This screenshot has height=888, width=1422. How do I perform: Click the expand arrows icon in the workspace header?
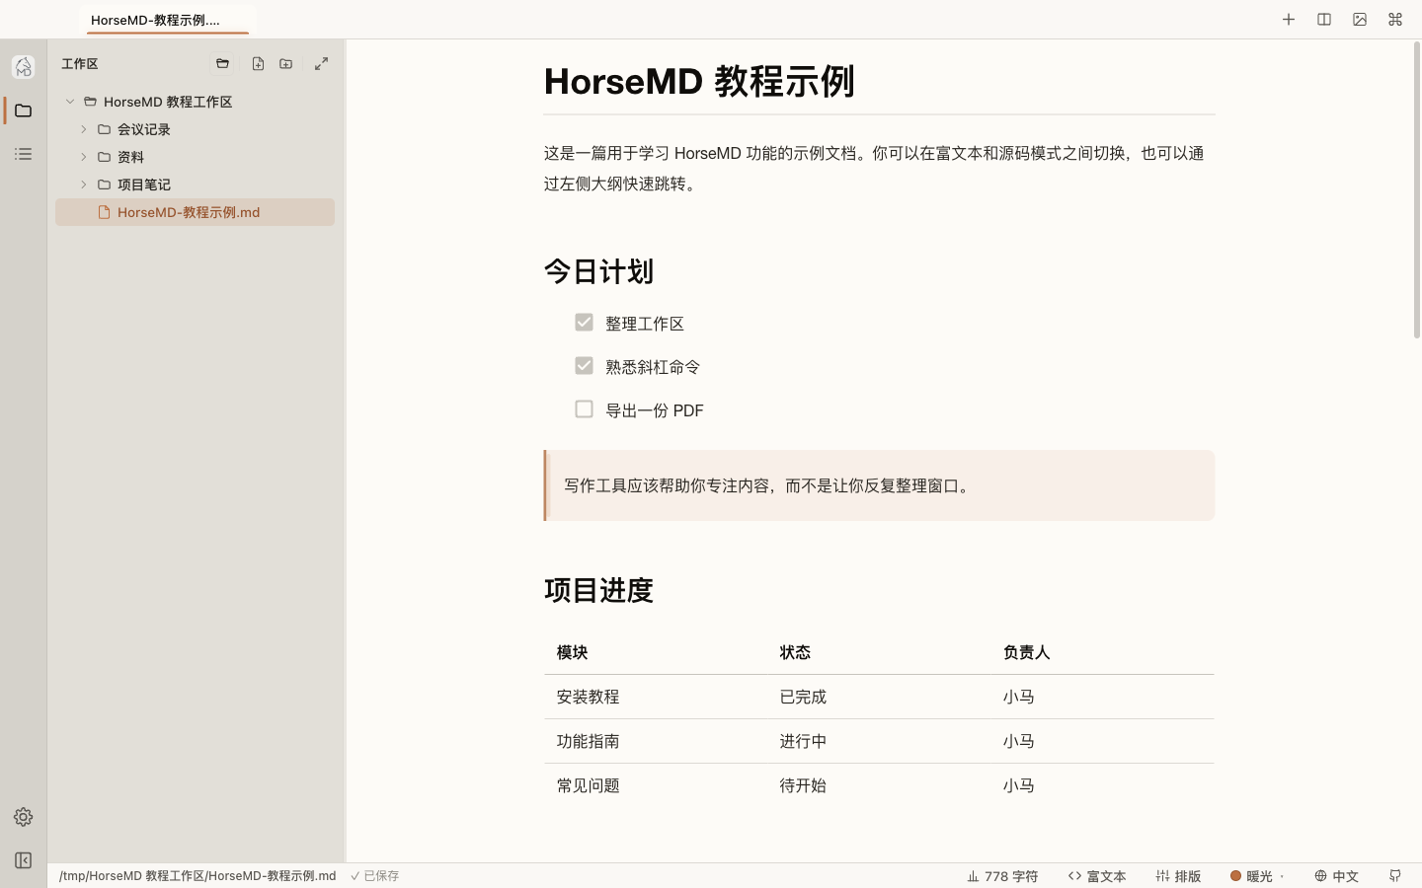coord(322,64)
